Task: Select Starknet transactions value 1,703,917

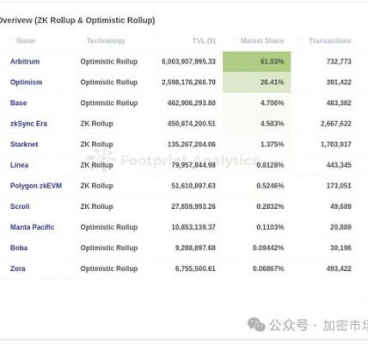Action: point(336,144)
